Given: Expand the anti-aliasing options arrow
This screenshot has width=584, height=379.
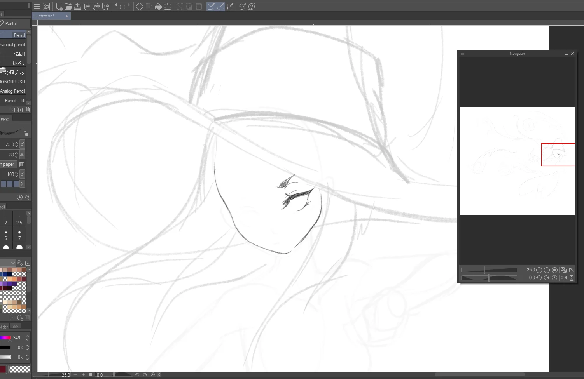Looking at the screenshot, I should pyautogui.click(x=22, y=184).
